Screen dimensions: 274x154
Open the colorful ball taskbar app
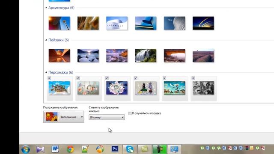[100, 149]
